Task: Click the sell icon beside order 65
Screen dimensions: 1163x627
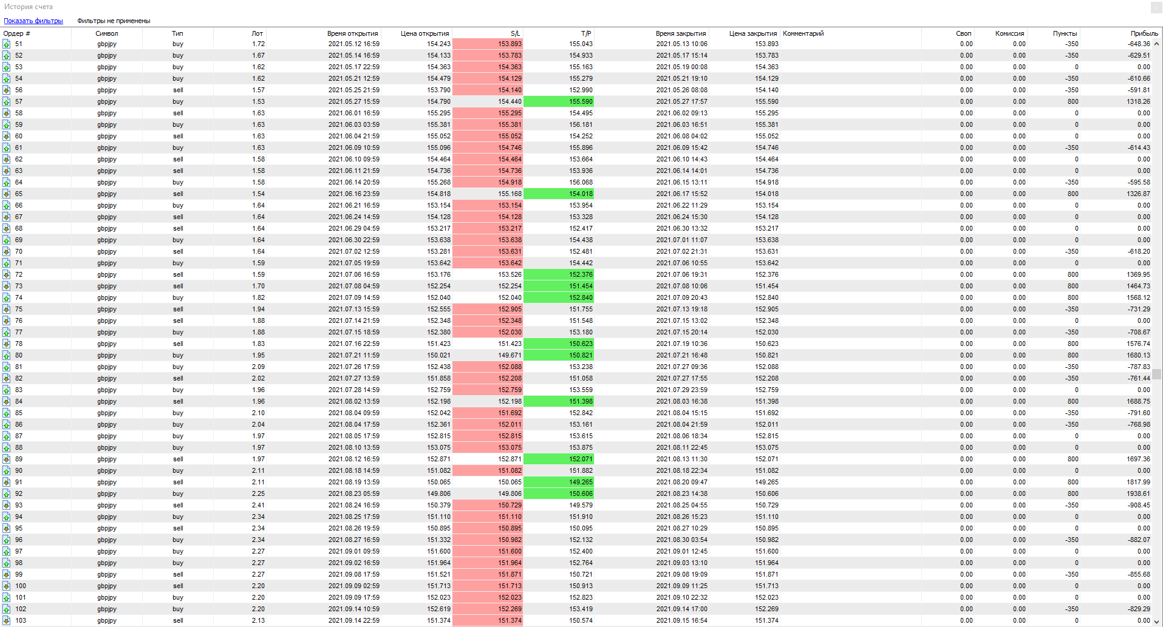Action: [x=6, y=194]
